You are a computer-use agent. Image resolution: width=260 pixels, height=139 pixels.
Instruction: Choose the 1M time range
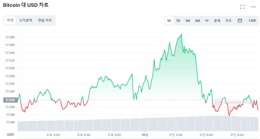(x=187, y=20)
